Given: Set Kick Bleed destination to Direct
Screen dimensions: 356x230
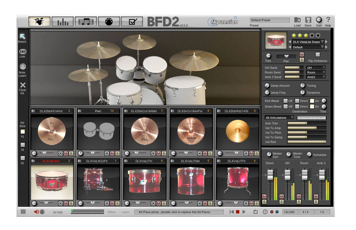Looking at the screenshot, I should 297,101.
